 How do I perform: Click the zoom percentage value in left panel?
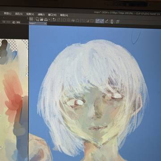(x=16, y=22)
